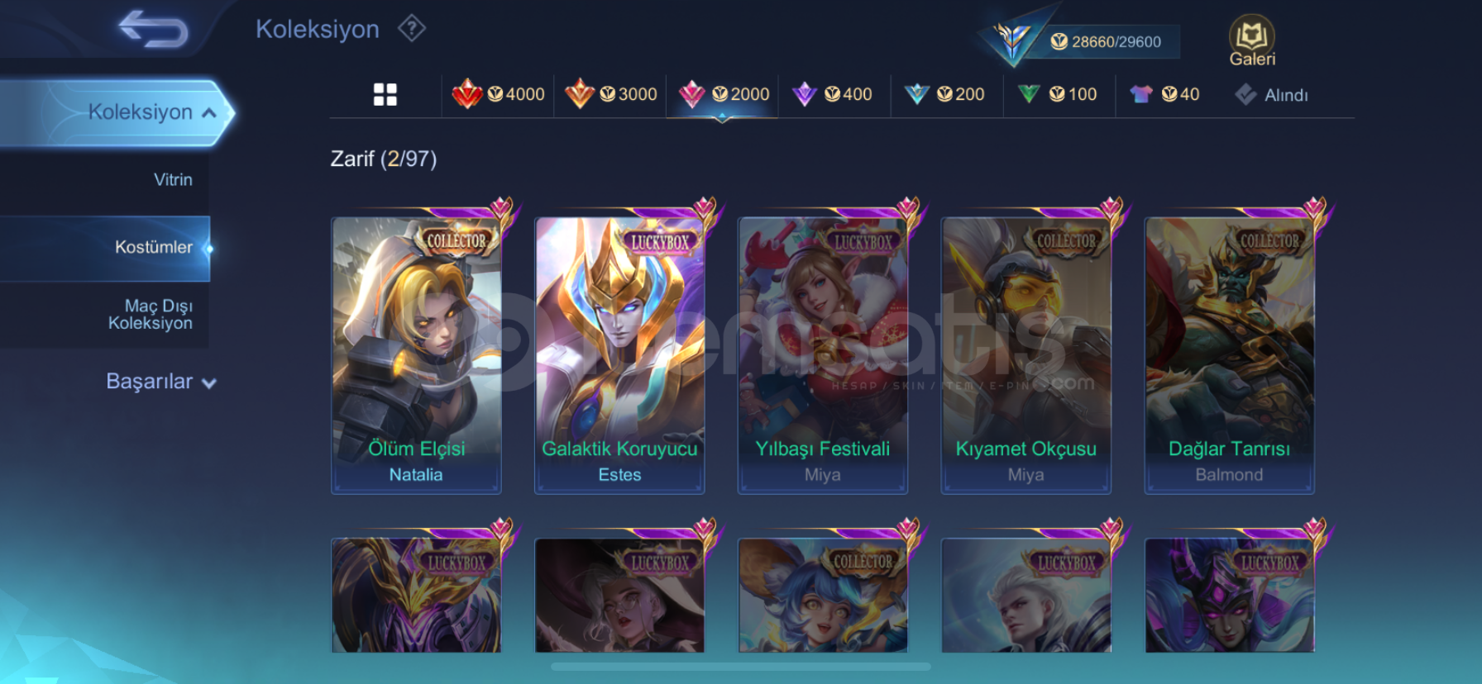
Task: Click the horizontal scrollbar at bottom
Action: click(741, 667)
